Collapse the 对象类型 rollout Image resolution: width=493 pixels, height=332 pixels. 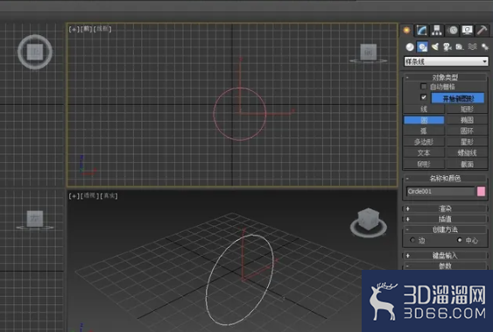(445, 77)
